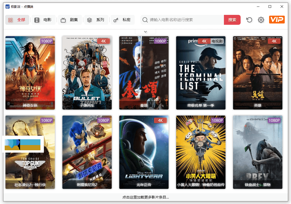Refresh the movie list
The height and width of the screenshot is (204, 291).
coord(249,20)
